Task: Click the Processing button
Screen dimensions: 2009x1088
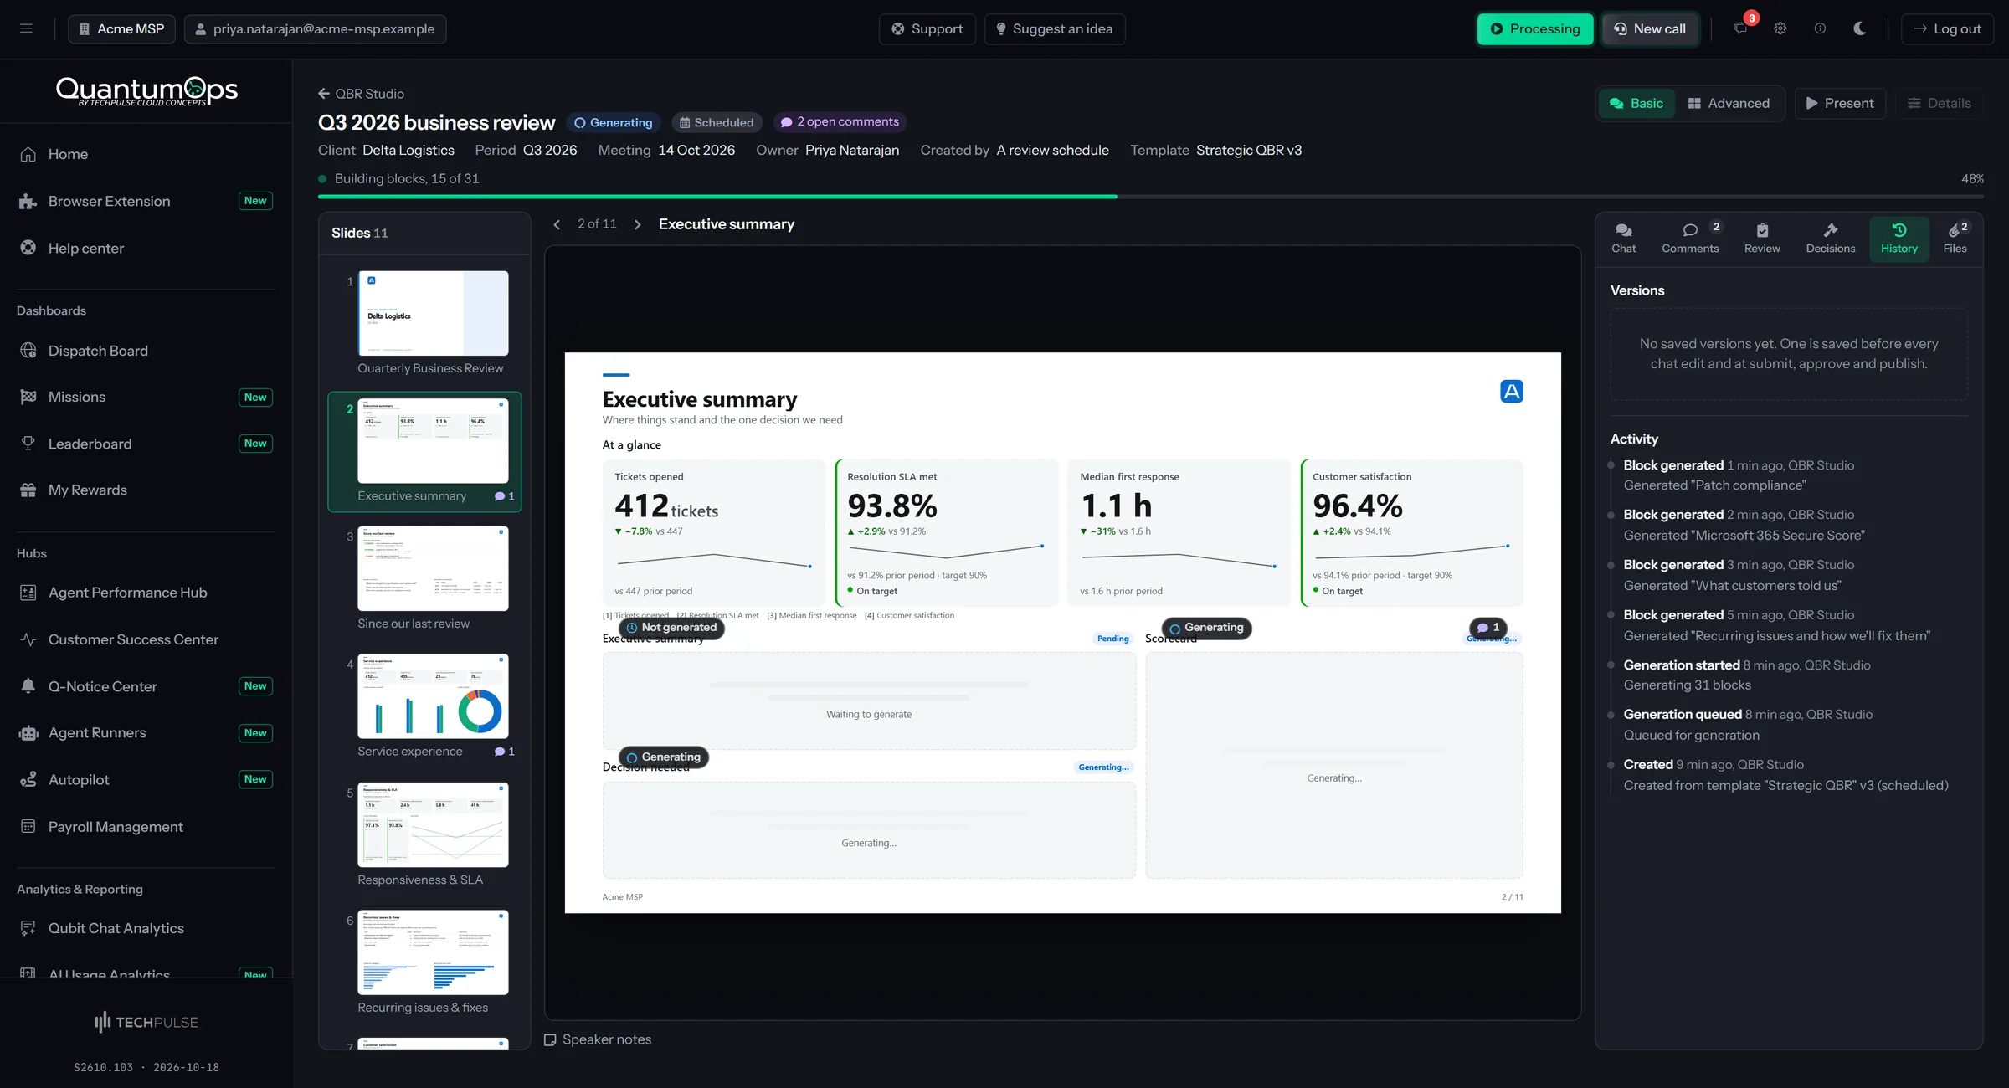Action: [x=1535, y=28]
